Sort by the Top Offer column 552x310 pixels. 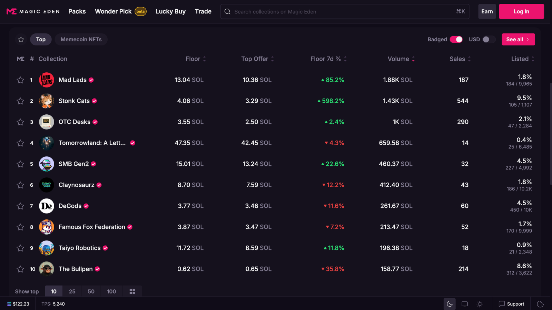pos(257,59)
